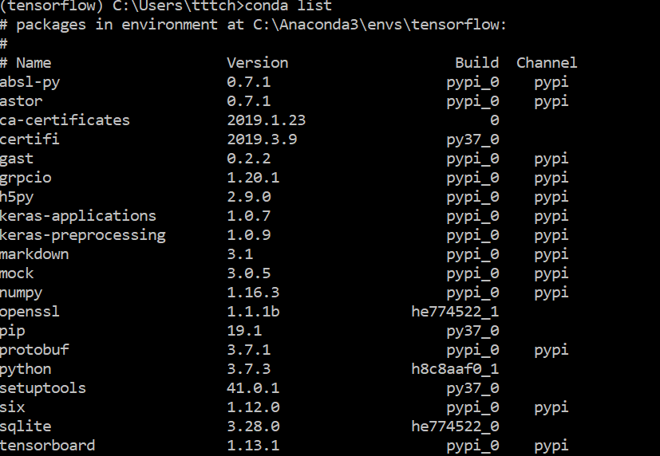
Task: Click the openssl build he774522_1
Action: [x=455, y=312]
